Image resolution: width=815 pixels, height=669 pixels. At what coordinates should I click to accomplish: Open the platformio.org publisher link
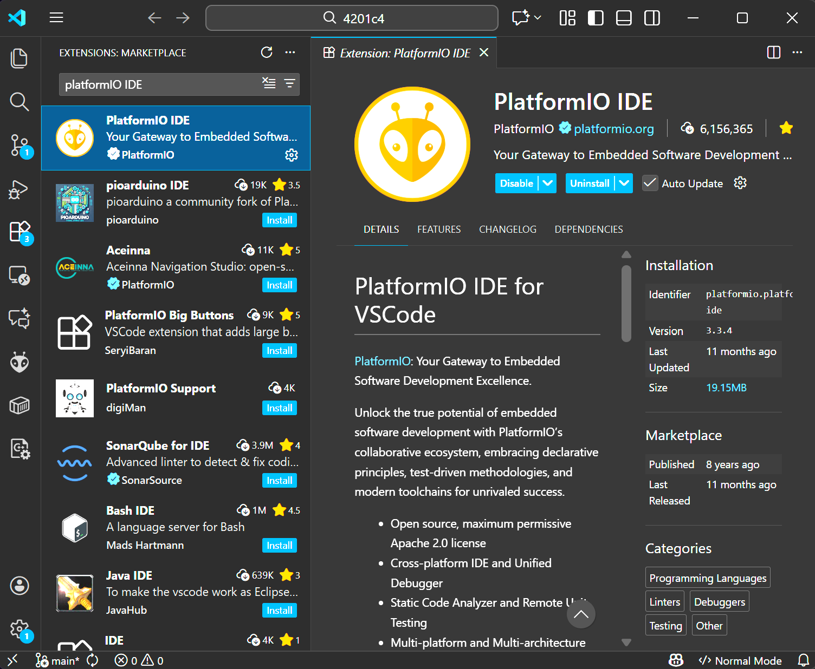tap(613, 129)
